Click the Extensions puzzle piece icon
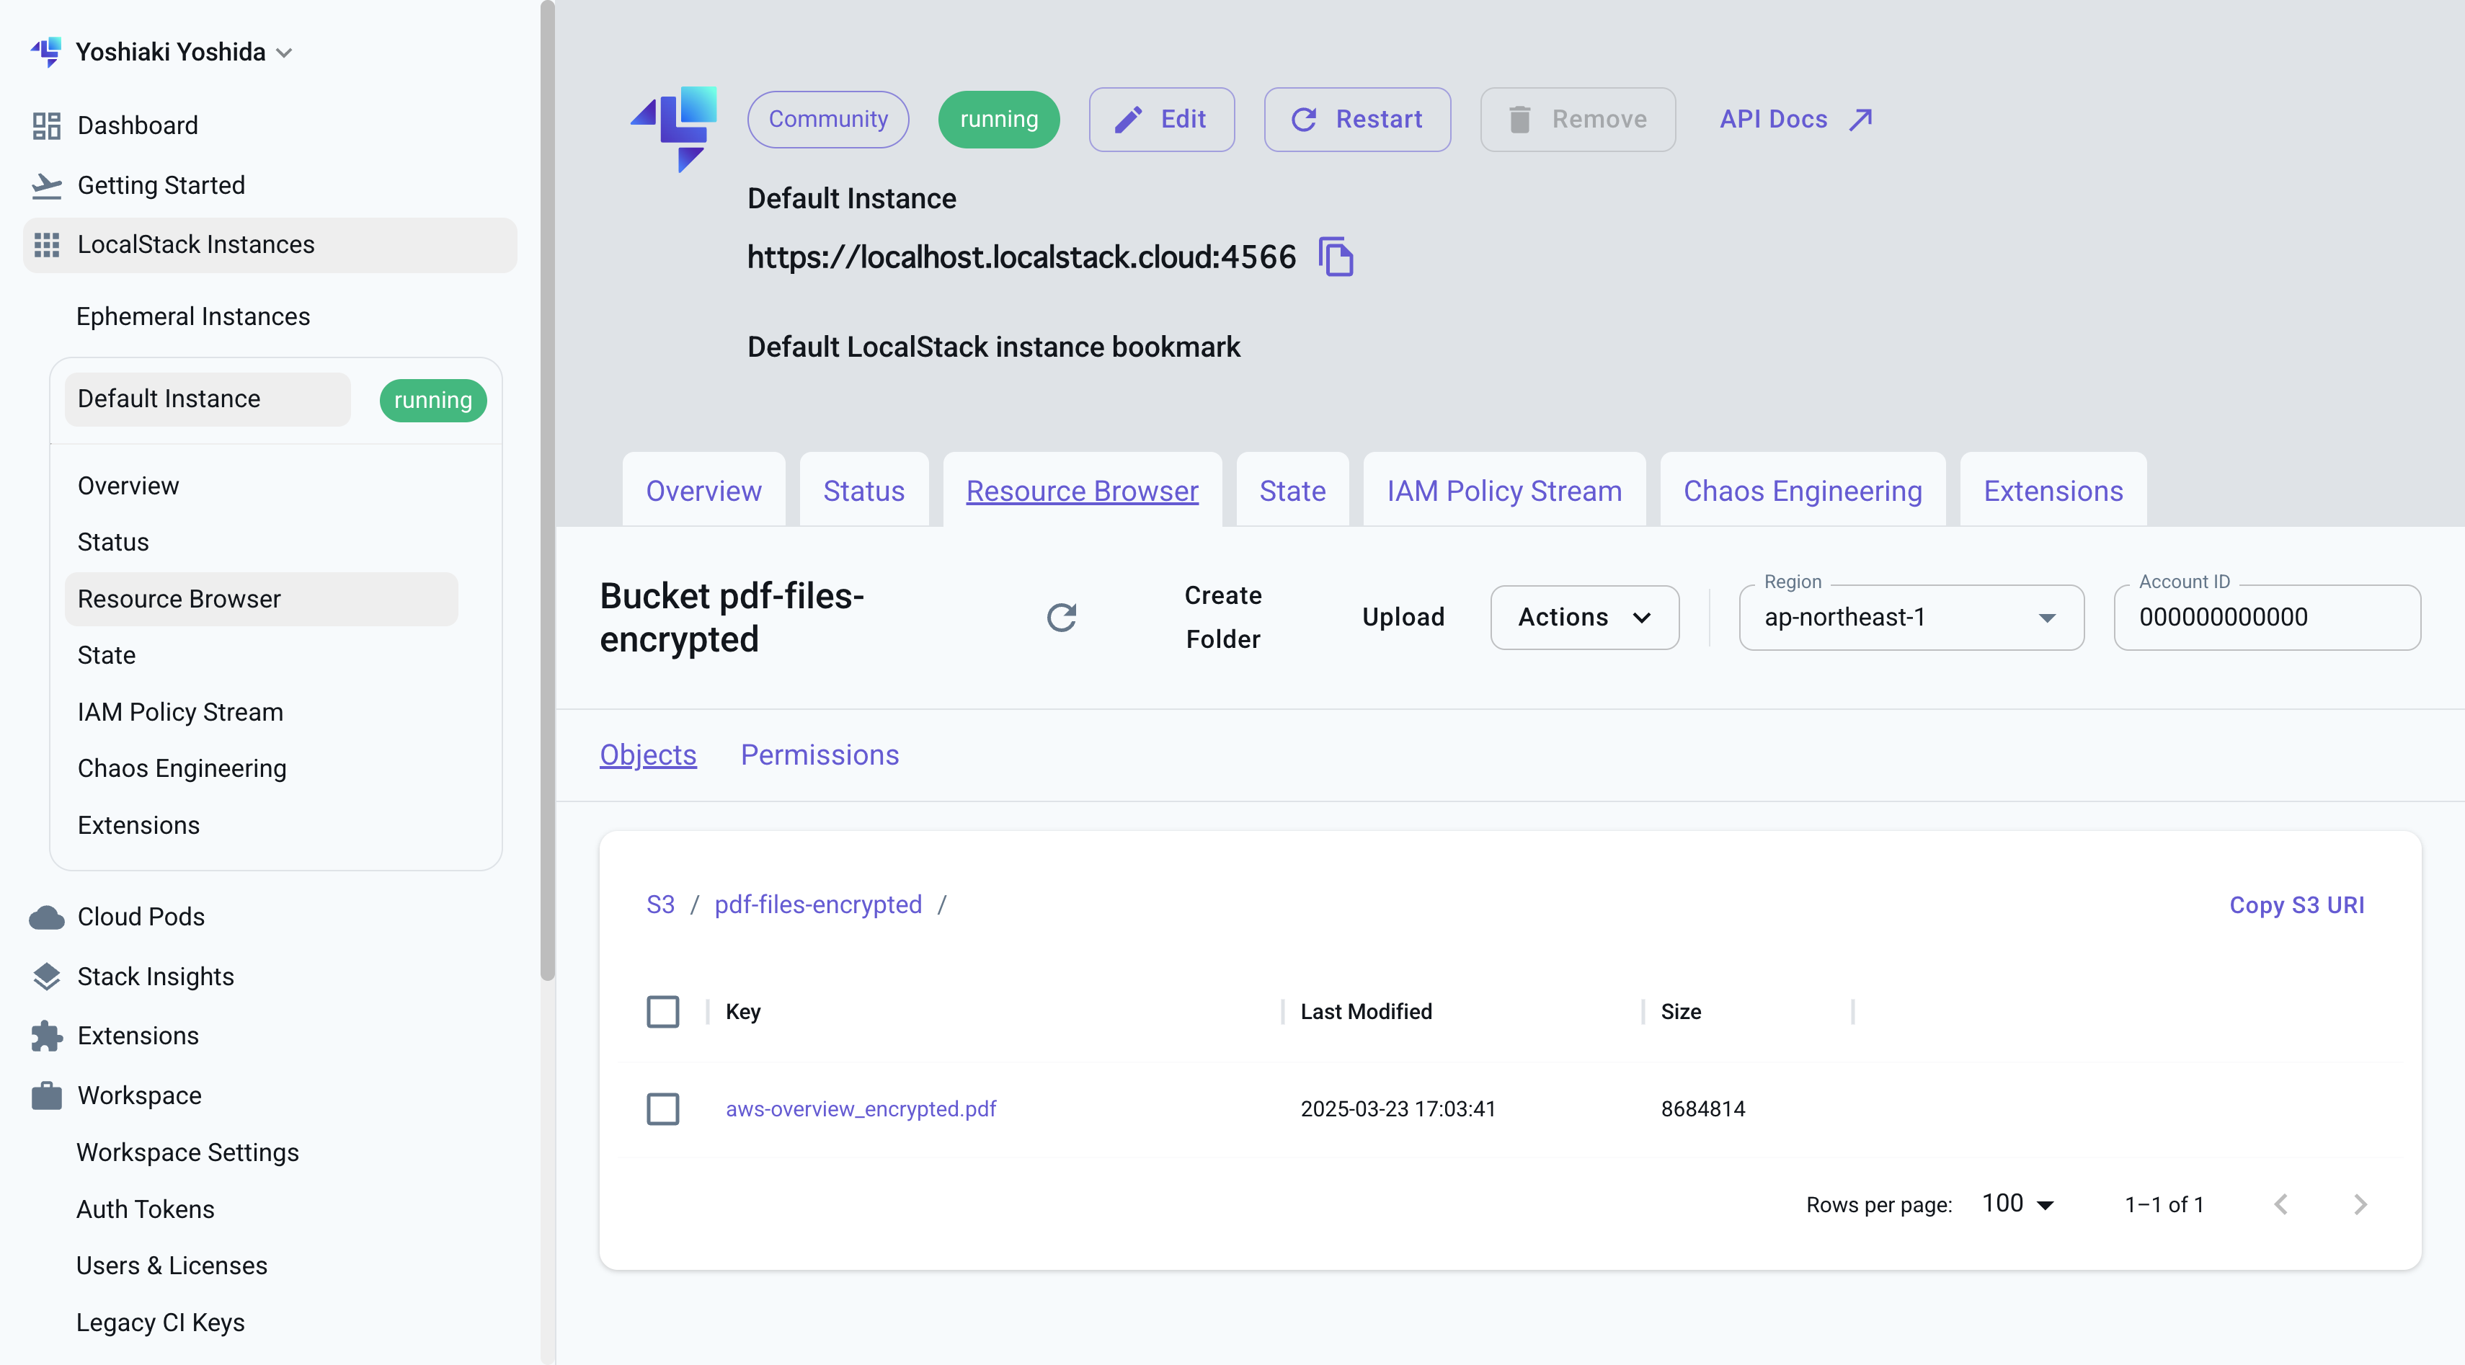2465x1365 pixels. click(x=46, y=1036)
